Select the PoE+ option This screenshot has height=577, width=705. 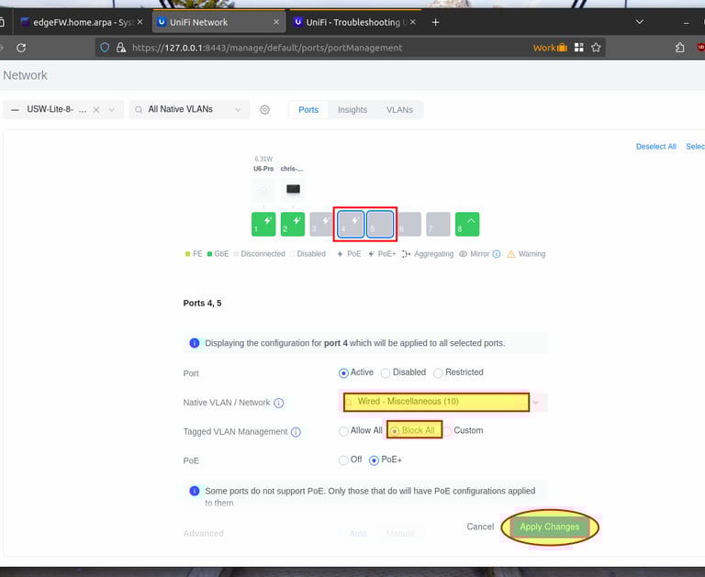pyautogui.click(x=374, y=460)
